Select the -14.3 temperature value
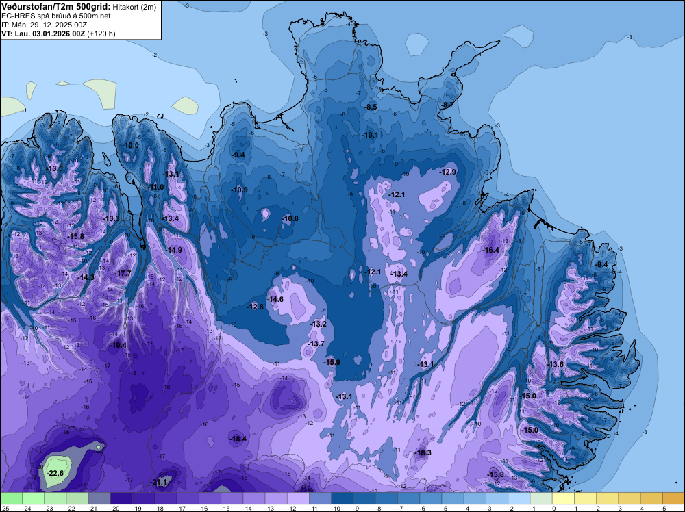The width and height of the screenshot is (685, 512). (x=86, y=277)
